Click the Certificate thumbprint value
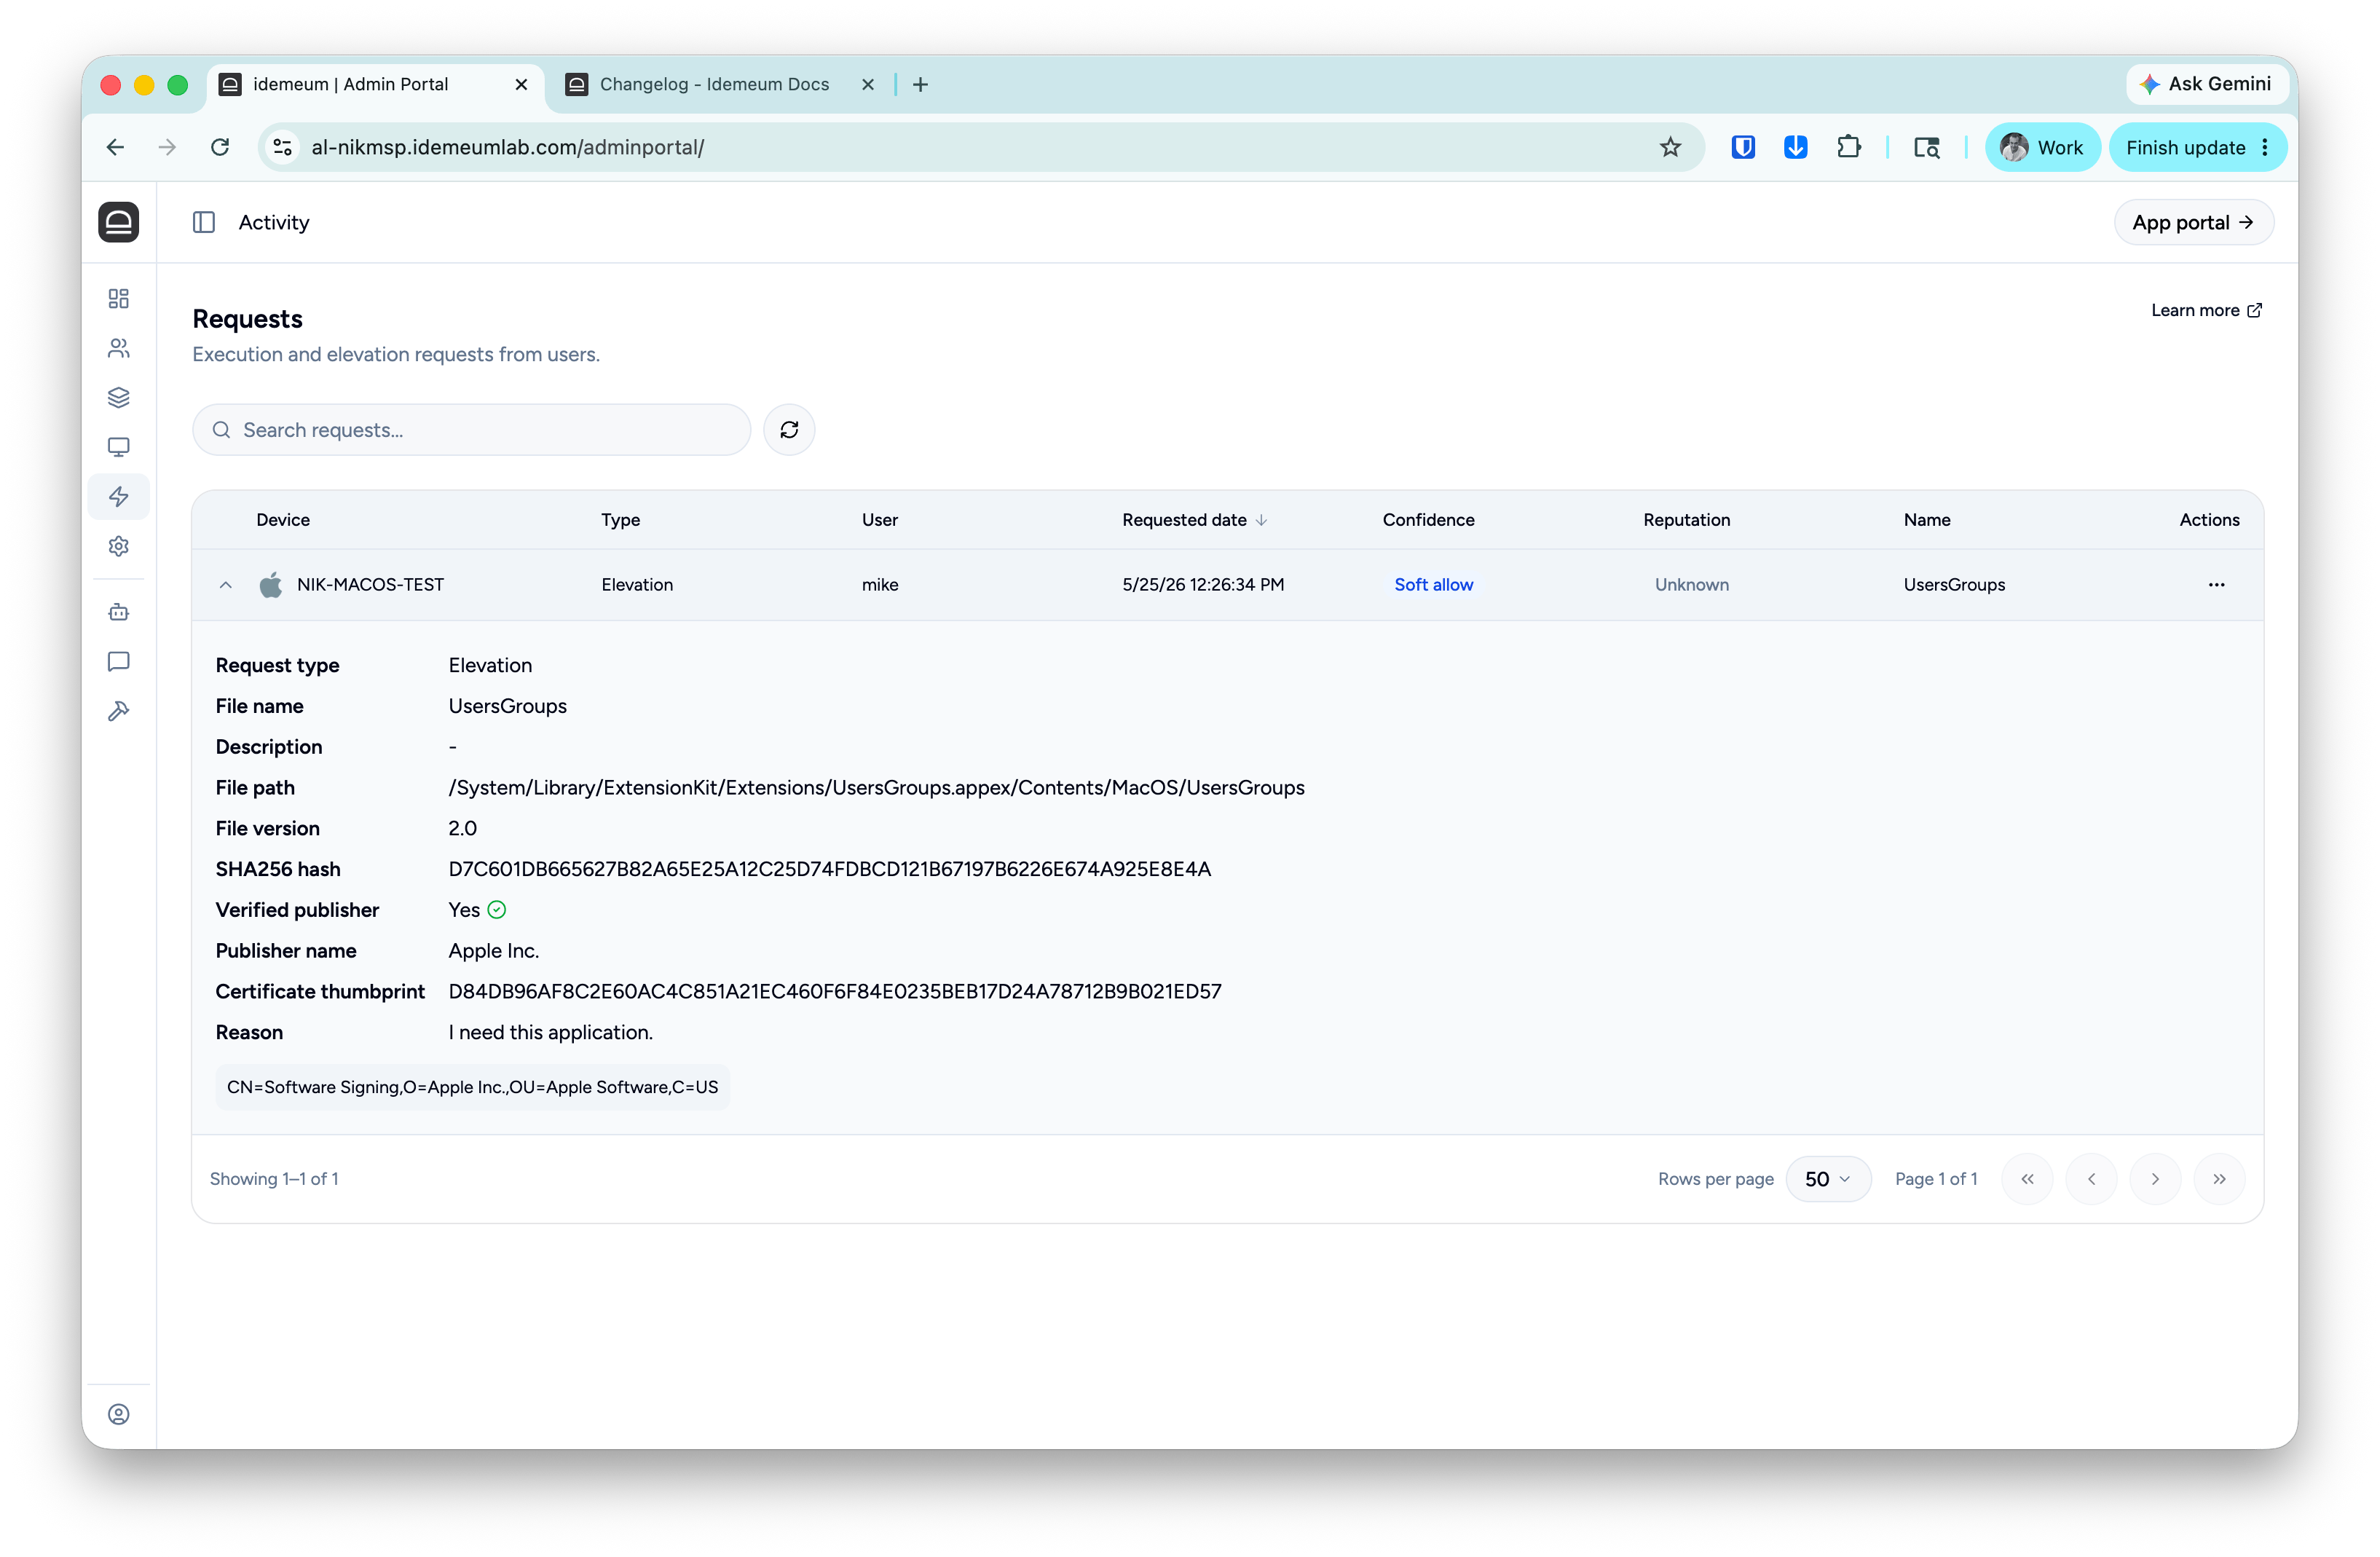The image size is (2380, 1557). [x=834, y=991]
